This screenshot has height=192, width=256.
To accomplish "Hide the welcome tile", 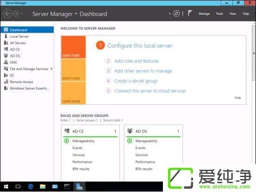I will [x=238, y=98].
